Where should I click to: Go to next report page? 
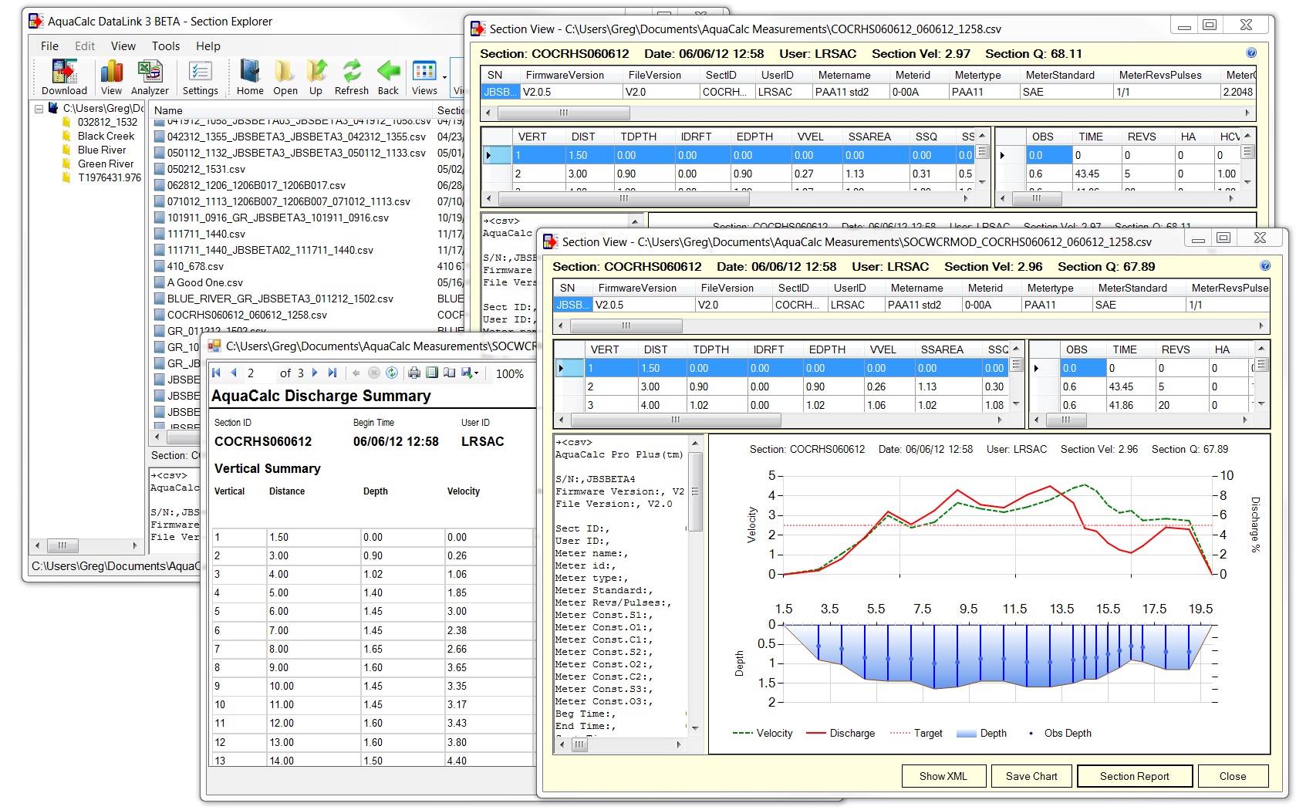(x=315, y=373)
